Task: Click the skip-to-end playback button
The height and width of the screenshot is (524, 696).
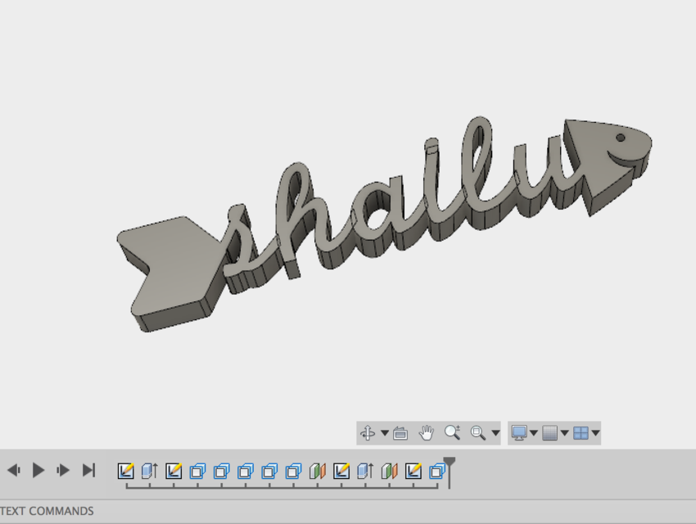Action: (88, 470)
